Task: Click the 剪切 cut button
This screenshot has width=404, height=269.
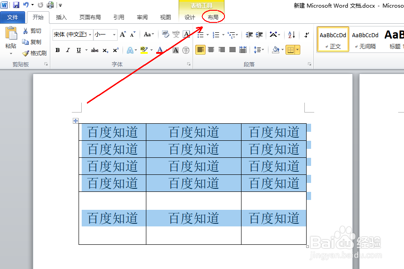Action: point(32,31)
